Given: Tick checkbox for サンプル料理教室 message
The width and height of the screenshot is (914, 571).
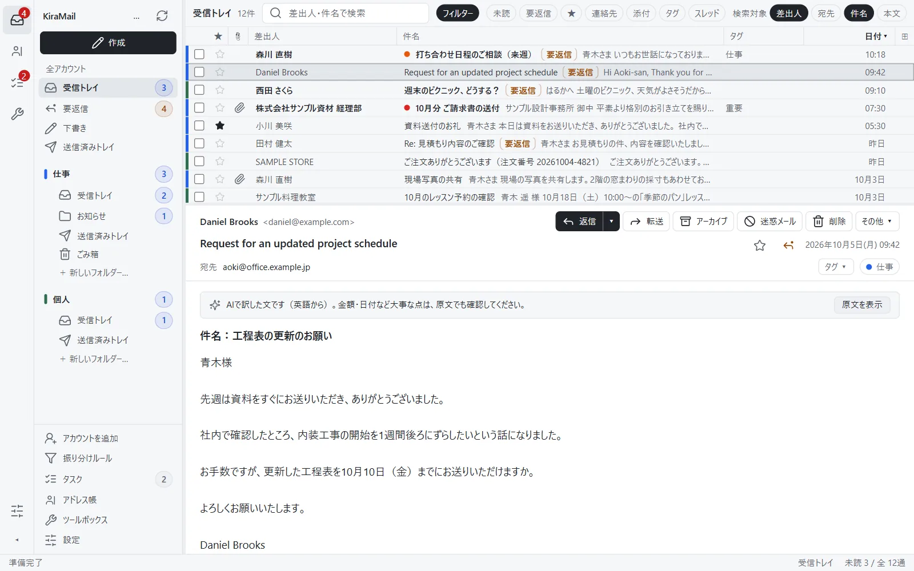Looking at the screenshot, I should 199,196.
